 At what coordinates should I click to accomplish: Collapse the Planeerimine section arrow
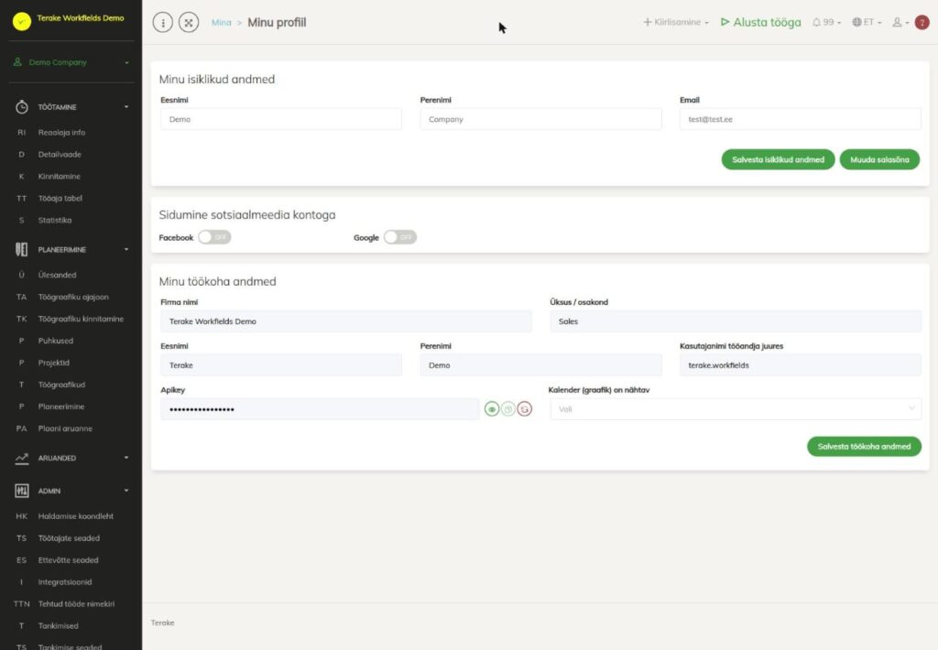pos(126,249)
